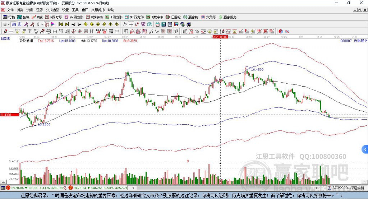Viewport: 368px width, 199px height.
Task: Click the Dn=10.6838 indicator value
Action: click(x=110, y=41)
